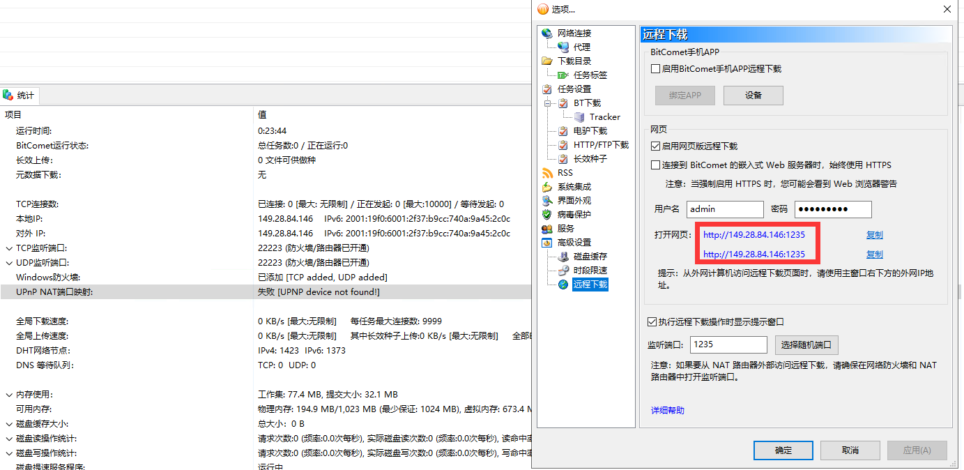Screen dimensions: 964x470
Task: Select the 时段限速 scheduler icon
Action: 563,271
